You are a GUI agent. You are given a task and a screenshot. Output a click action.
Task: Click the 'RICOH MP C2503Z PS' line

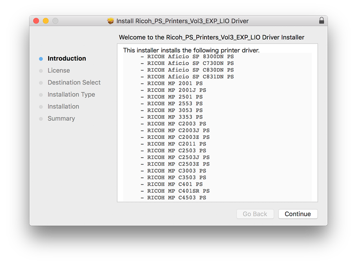click(x=175, y=164)
